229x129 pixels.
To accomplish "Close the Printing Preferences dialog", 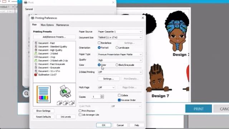I will pyautogui.click(x=143, y=18).
